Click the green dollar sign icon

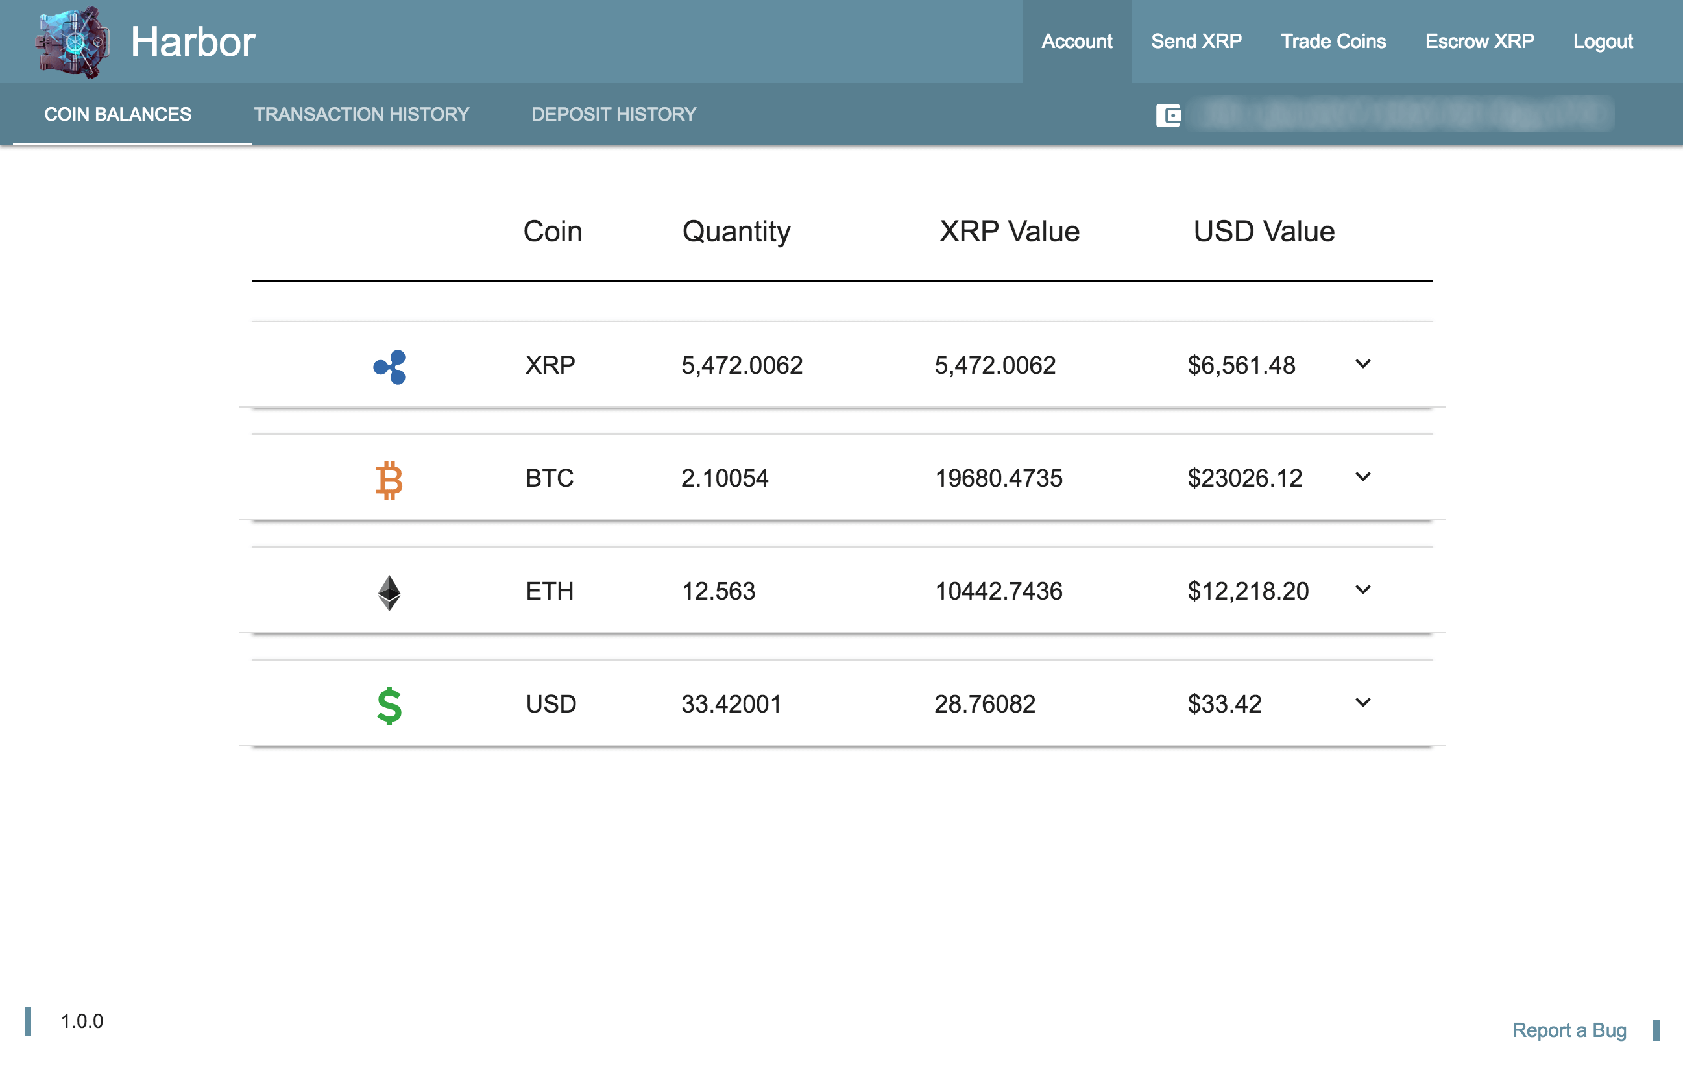389,705
